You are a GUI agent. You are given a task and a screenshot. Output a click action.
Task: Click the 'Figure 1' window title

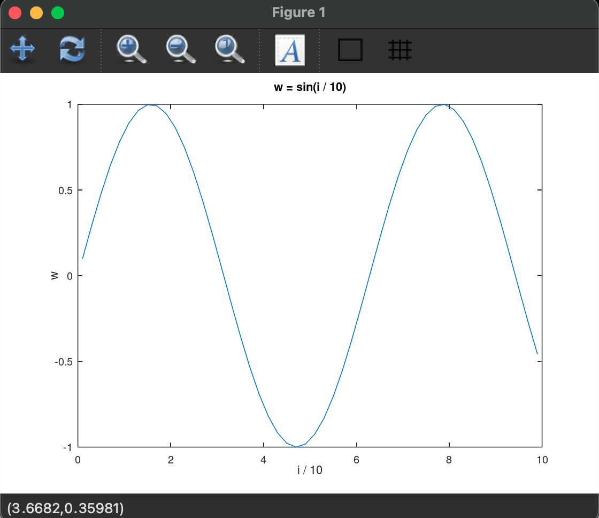coord(298,12)
